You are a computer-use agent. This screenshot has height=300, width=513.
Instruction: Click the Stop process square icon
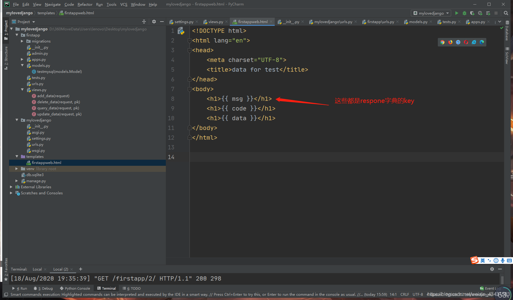click(x=496, y=13)
